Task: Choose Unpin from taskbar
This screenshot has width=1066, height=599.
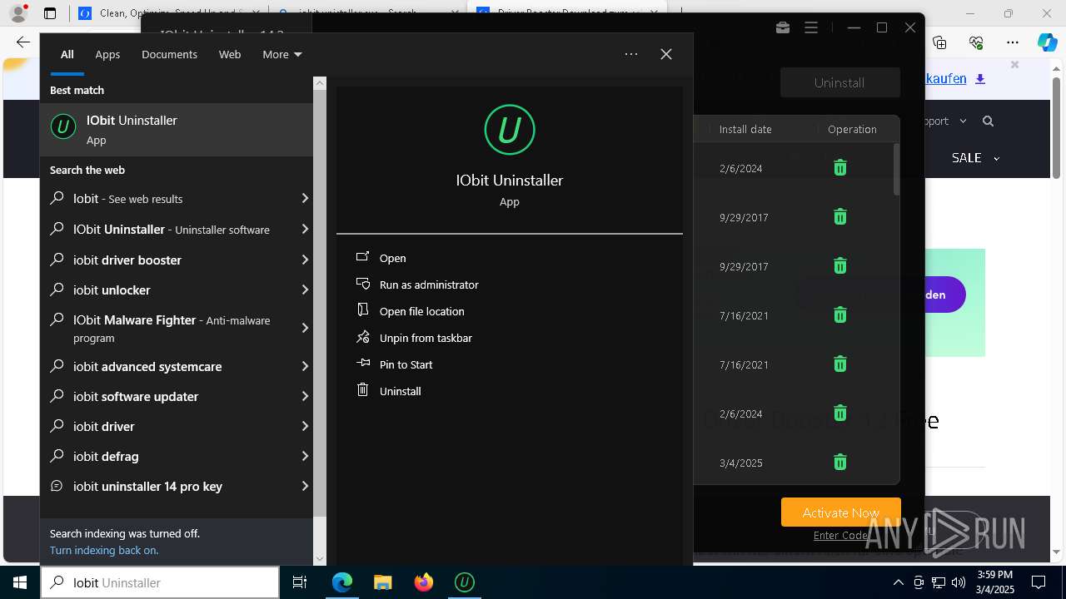Action: point(426,338)
